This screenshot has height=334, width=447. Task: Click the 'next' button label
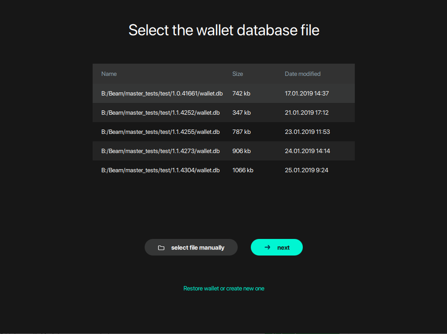tap(284, 248)
